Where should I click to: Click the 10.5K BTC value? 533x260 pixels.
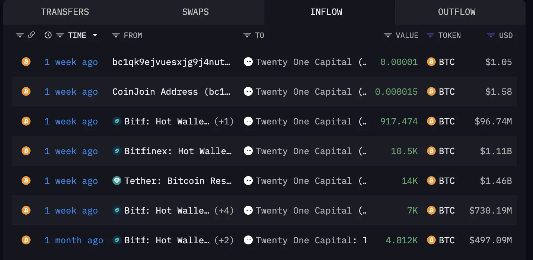[404, 151]
